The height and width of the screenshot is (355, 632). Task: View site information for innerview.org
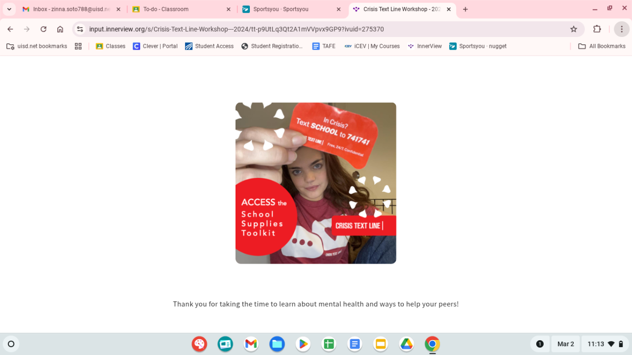point(80,29)
